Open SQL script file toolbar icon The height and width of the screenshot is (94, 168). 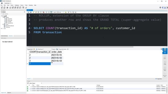pos(5,8)
